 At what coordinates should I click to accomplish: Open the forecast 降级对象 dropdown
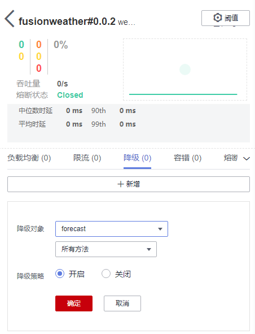112,229
